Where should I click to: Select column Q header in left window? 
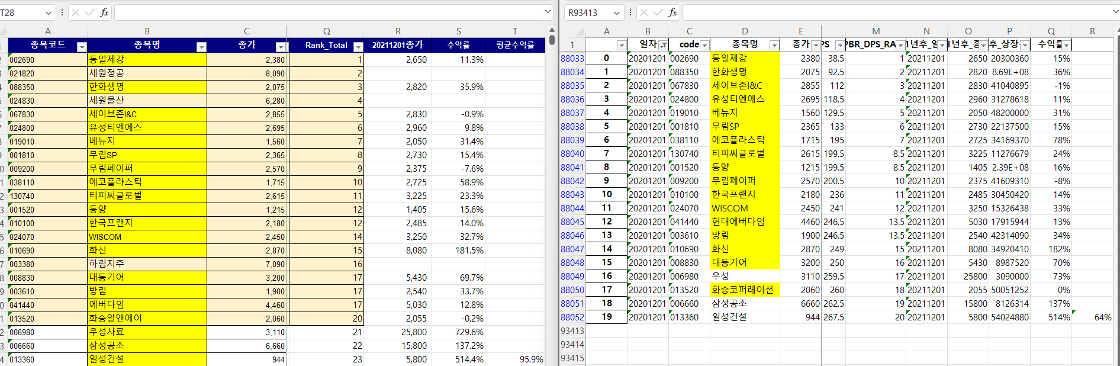coord(326,31)
